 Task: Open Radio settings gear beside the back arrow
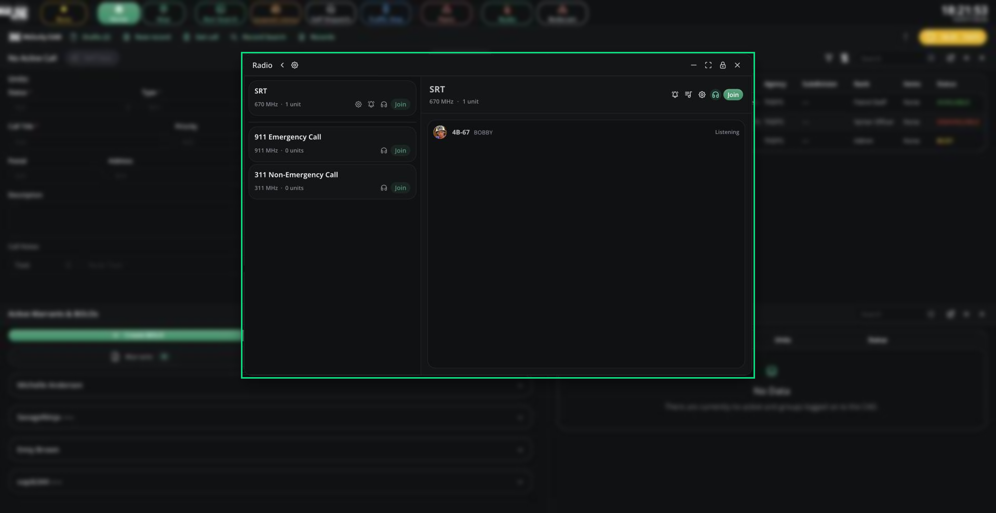[x=294, y=65]
